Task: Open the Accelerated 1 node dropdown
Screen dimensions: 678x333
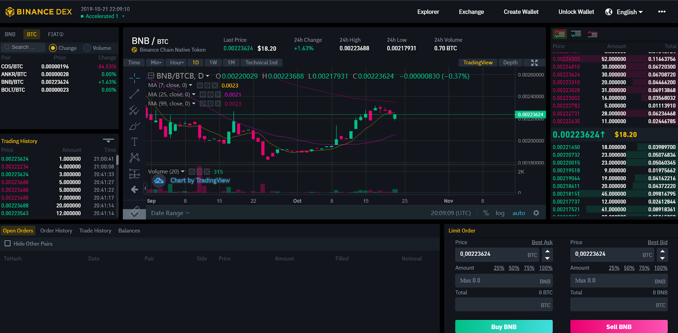Action: point(103,16)
